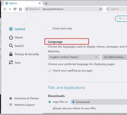Click the Privacy padlock icon

pyautogui.click(x=11, y=54)
